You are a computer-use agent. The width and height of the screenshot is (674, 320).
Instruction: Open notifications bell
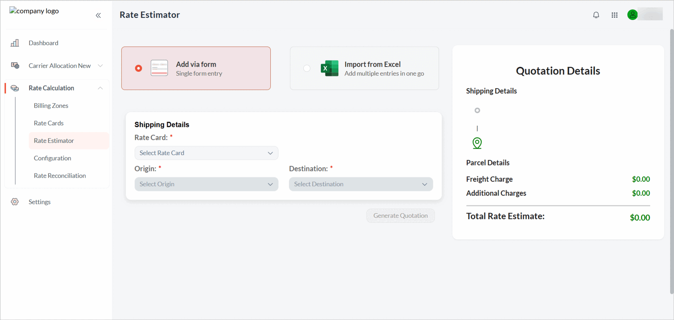click(596, 15)
